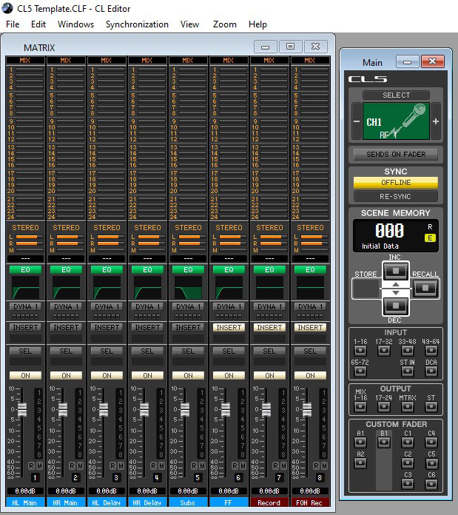Click the HL Main channel fader
This screenshot has height=515, width=458.
pyautogui.click(x=22, y=410)
